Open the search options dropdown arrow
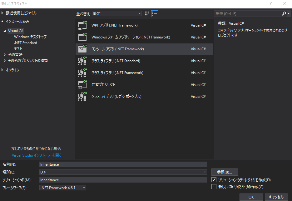 (289, 14)
